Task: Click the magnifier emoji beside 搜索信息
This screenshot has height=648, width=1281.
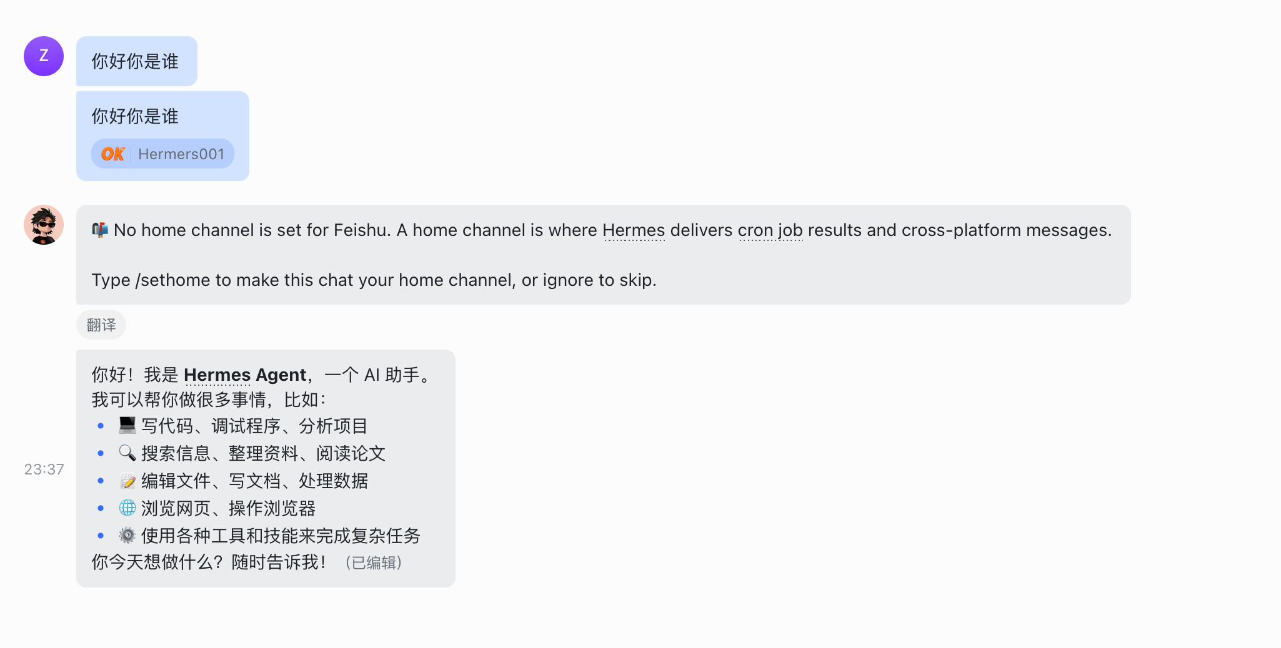Action: click(x=127, y=453)
